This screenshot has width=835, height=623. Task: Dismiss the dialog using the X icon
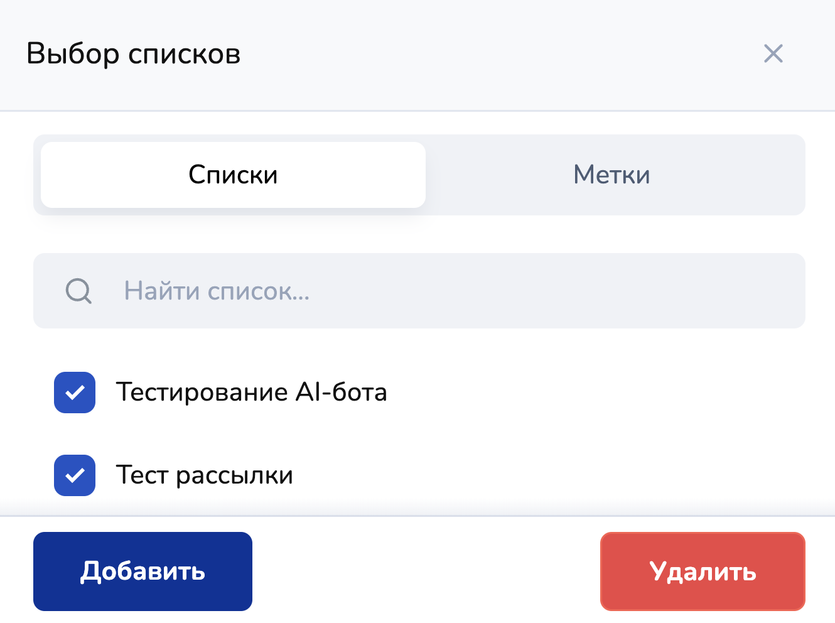click(x=773, y=54)
